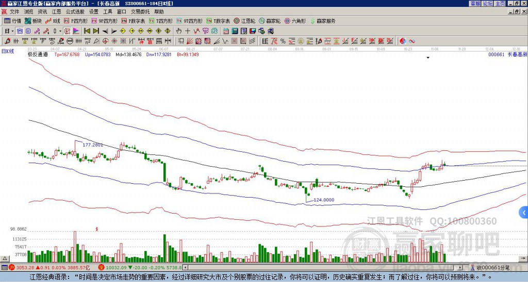Click the blue infinity loop icon

[x=412, y=41]
